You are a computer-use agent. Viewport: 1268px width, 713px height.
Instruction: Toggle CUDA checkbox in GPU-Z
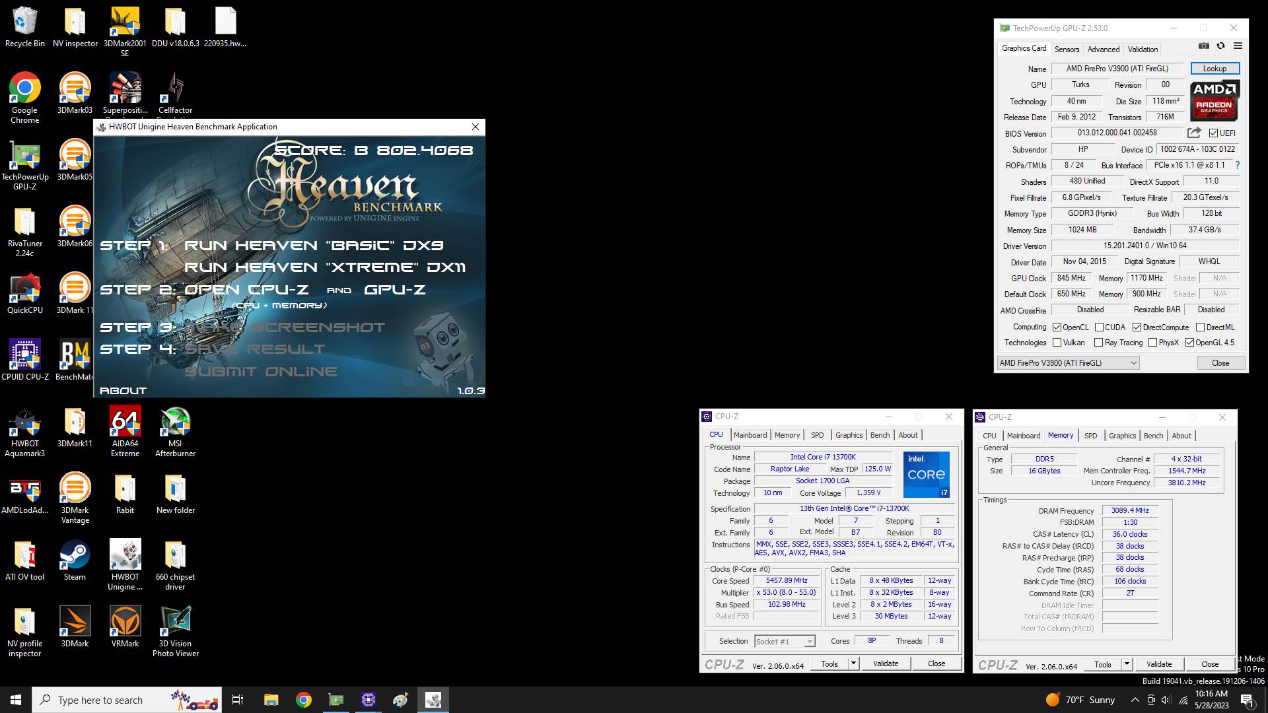[1099, 327]
